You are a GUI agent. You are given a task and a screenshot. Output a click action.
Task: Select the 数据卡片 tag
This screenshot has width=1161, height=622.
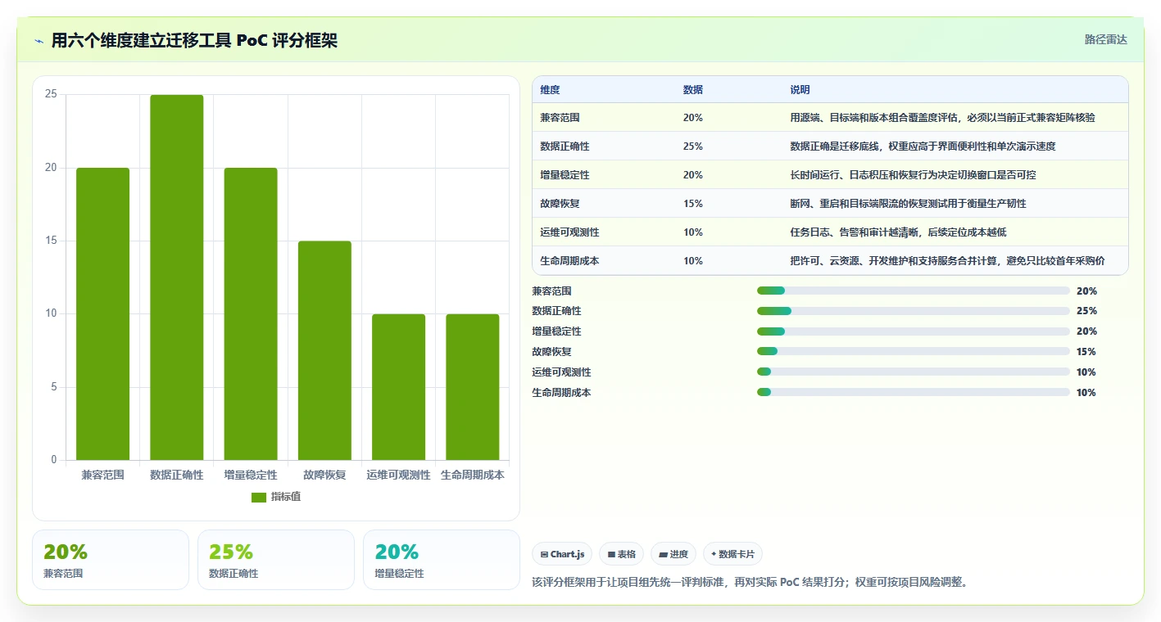point(732,554)
